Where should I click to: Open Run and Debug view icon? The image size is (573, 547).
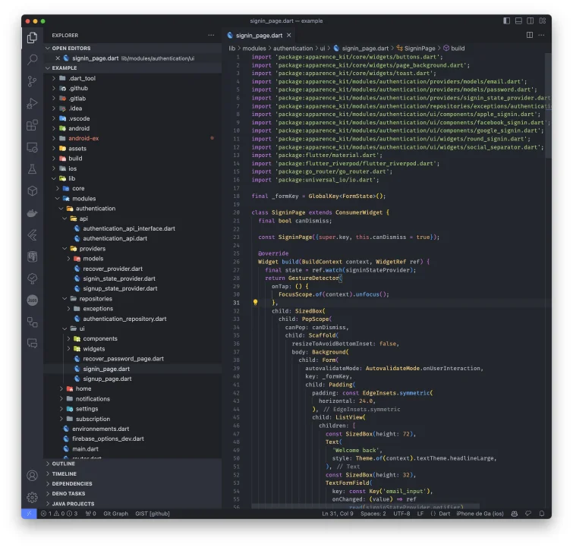[32, 103]
